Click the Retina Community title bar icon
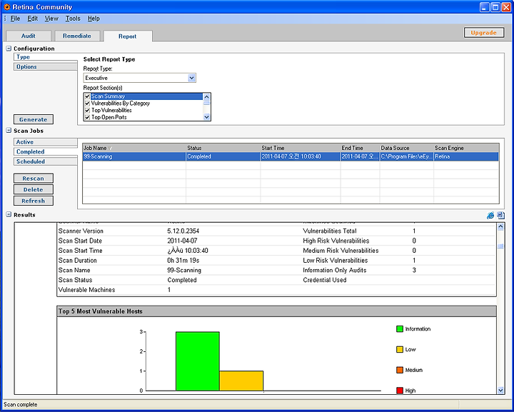 click(x=6, y=7)
